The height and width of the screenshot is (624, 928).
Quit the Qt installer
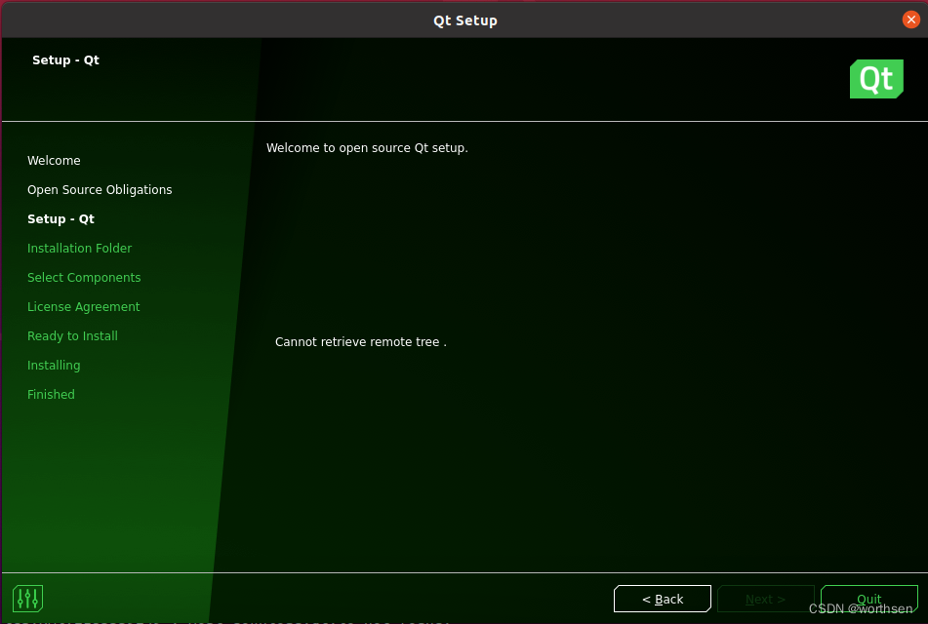click(x=868, y=600)
